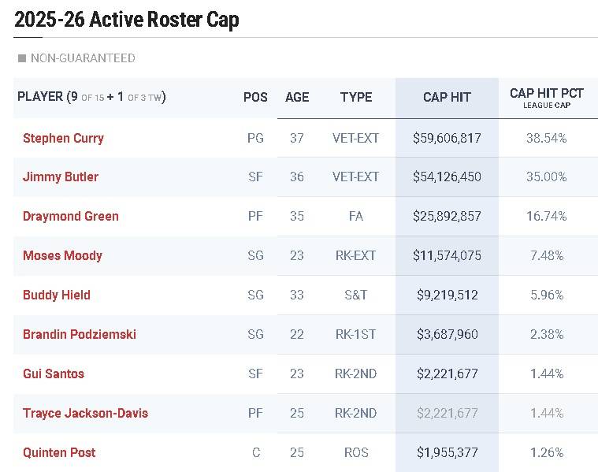Sort players by the AGE column
The width and height of the screenshot is (598, 472).
[x=297, y=97]
